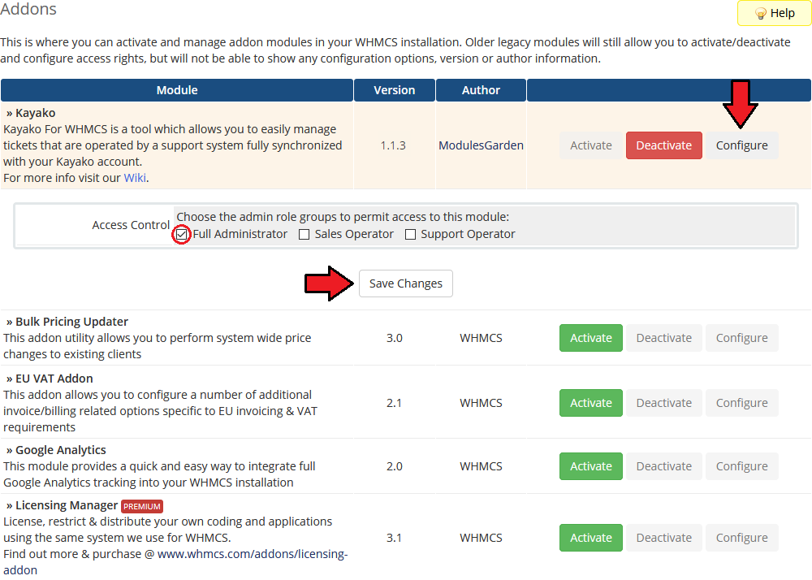Select the Bulk Pricing Updater title
812x580 pixels.
71,322
